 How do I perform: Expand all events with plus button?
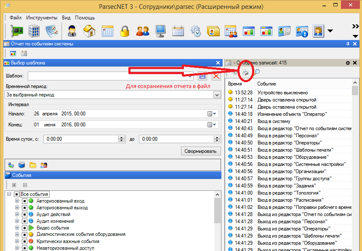click(14, 185)
